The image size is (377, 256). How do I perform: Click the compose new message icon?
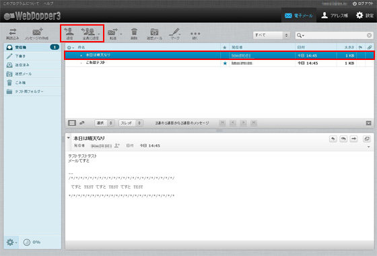(37, 34)
